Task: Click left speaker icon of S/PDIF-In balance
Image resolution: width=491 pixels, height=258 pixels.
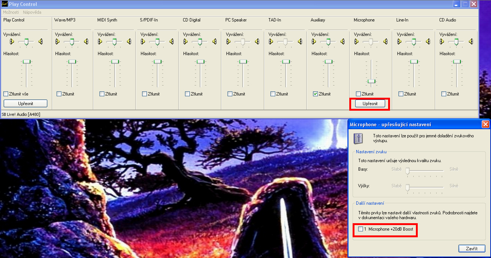Action: pyautogui.click(x=144, y=41)
